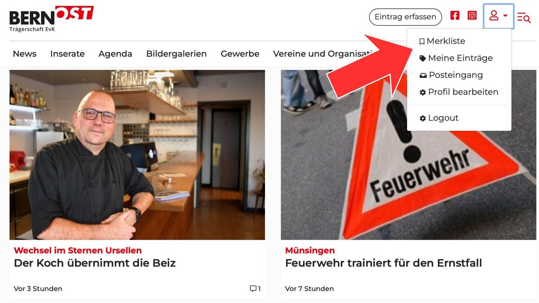Collapse the user dropdown caret

[x=505, y=16]
